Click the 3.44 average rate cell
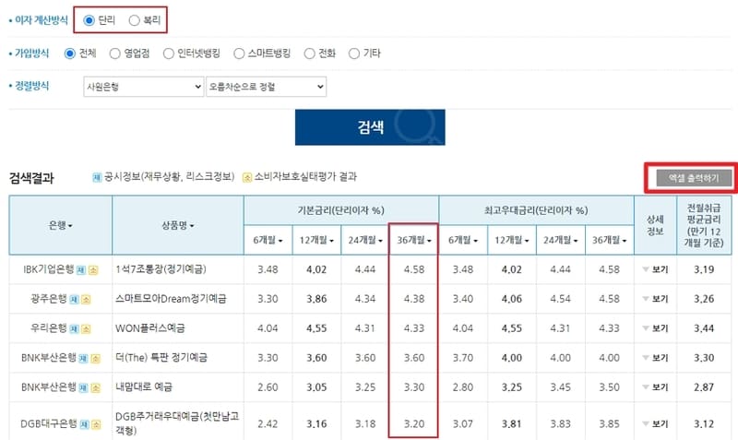Screen dimensions: 738x440 click(x=704, y=328)
